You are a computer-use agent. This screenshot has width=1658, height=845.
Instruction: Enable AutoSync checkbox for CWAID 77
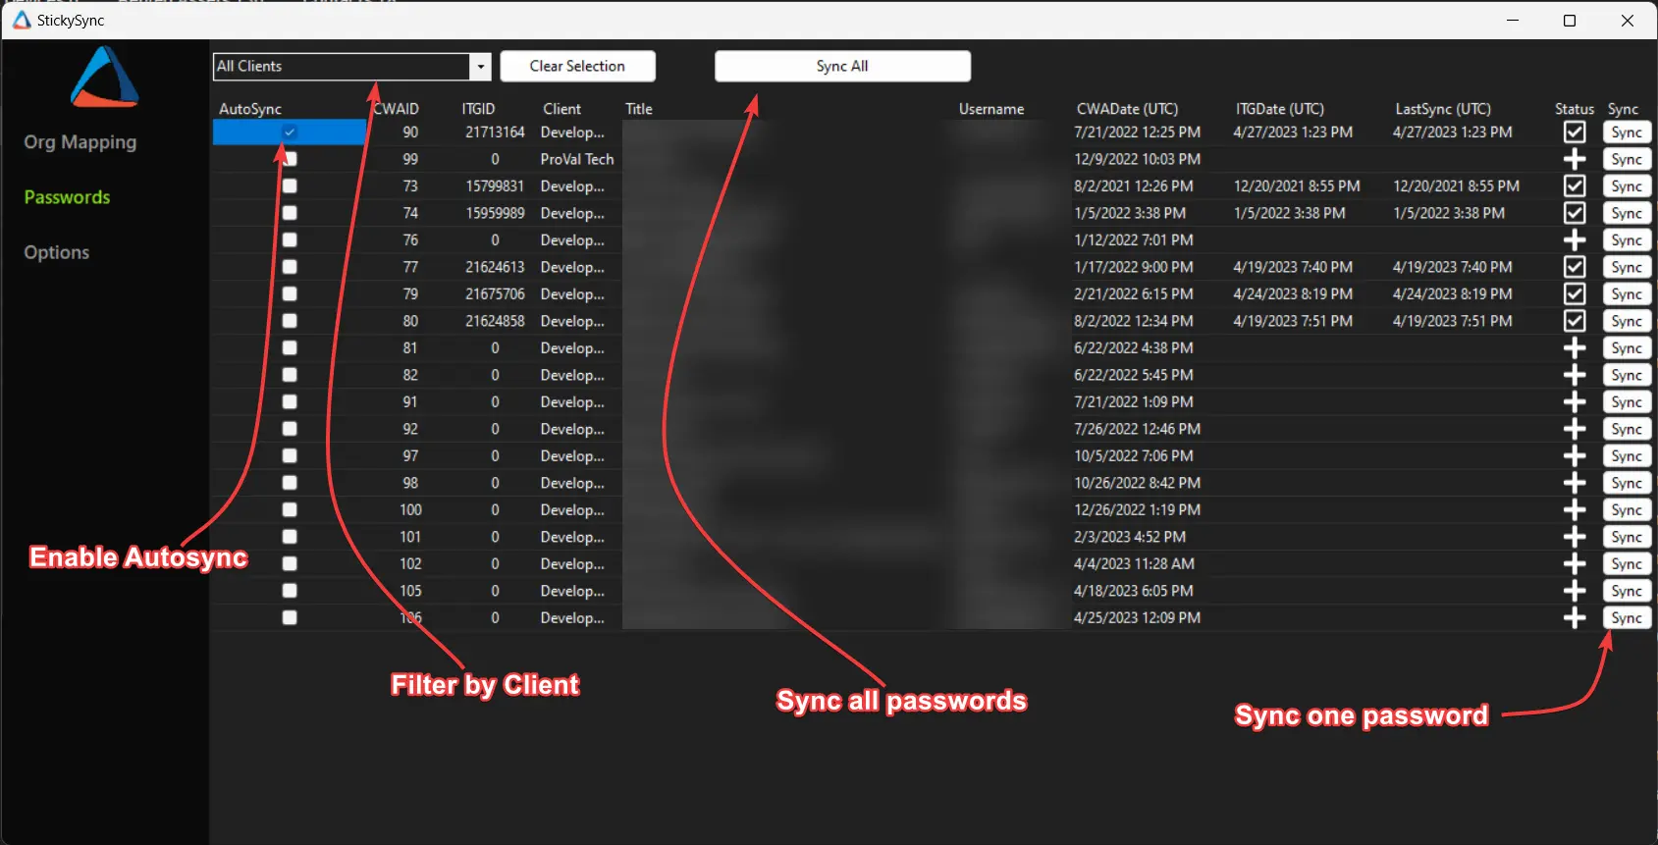tap(290, 267)
